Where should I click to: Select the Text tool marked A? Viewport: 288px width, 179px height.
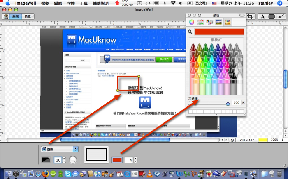[262, 16]
